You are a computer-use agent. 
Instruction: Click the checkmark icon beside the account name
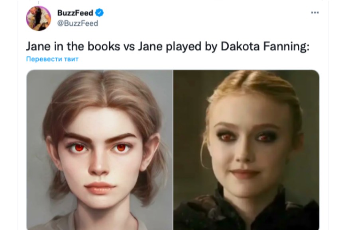[x=100, y=13]
